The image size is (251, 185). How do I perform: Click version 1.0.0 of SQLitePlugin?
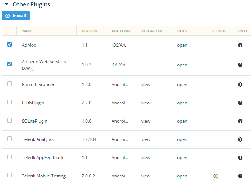86,121
